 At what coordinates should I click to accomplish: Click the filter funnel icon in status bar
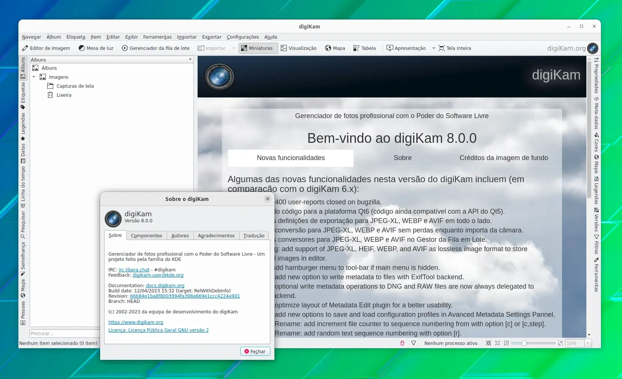click(x=414, y=343)
